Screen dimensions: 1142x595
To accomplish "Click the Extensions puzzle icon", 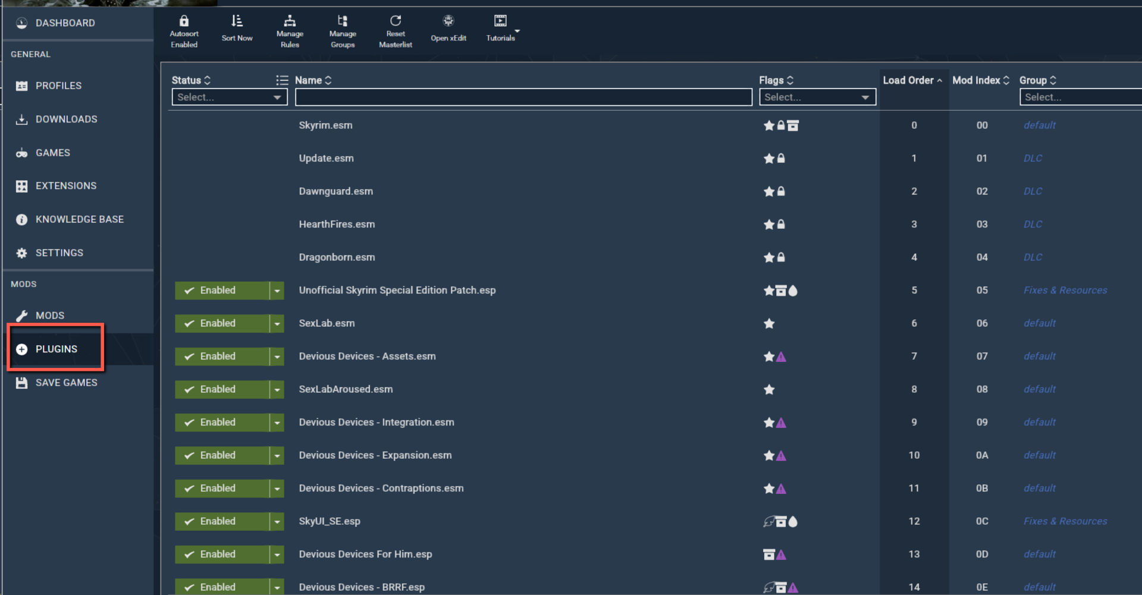I will (21, 187).
